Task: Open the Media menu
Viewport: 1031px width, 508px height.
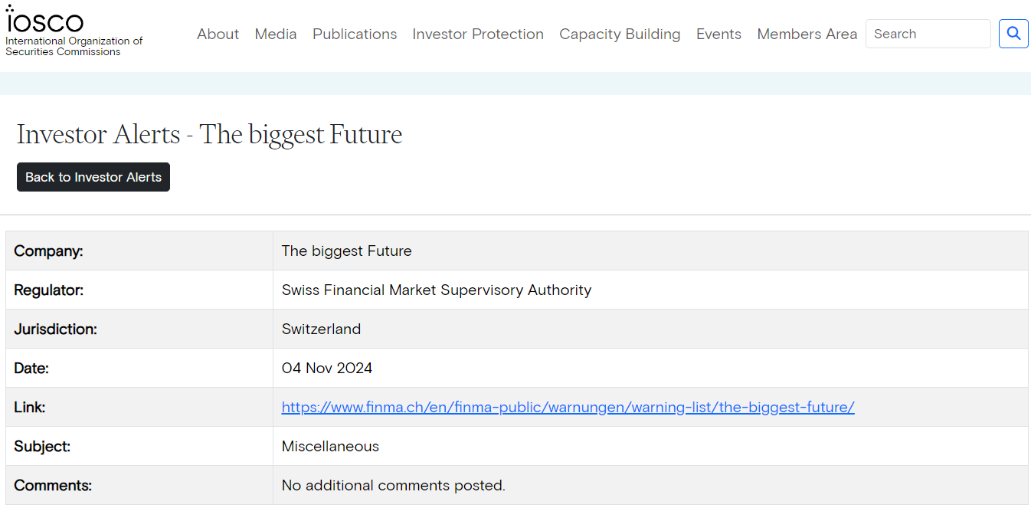Action: point(276,34)
